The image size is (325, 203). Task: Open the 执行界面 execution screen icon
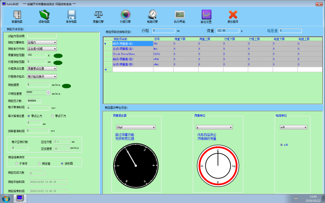click(179, 15)
